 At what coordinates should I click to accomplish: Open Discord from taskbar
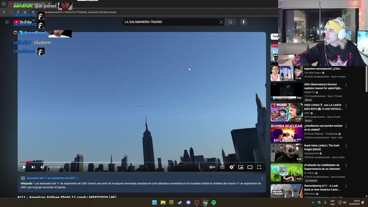(x=188, y=202)
